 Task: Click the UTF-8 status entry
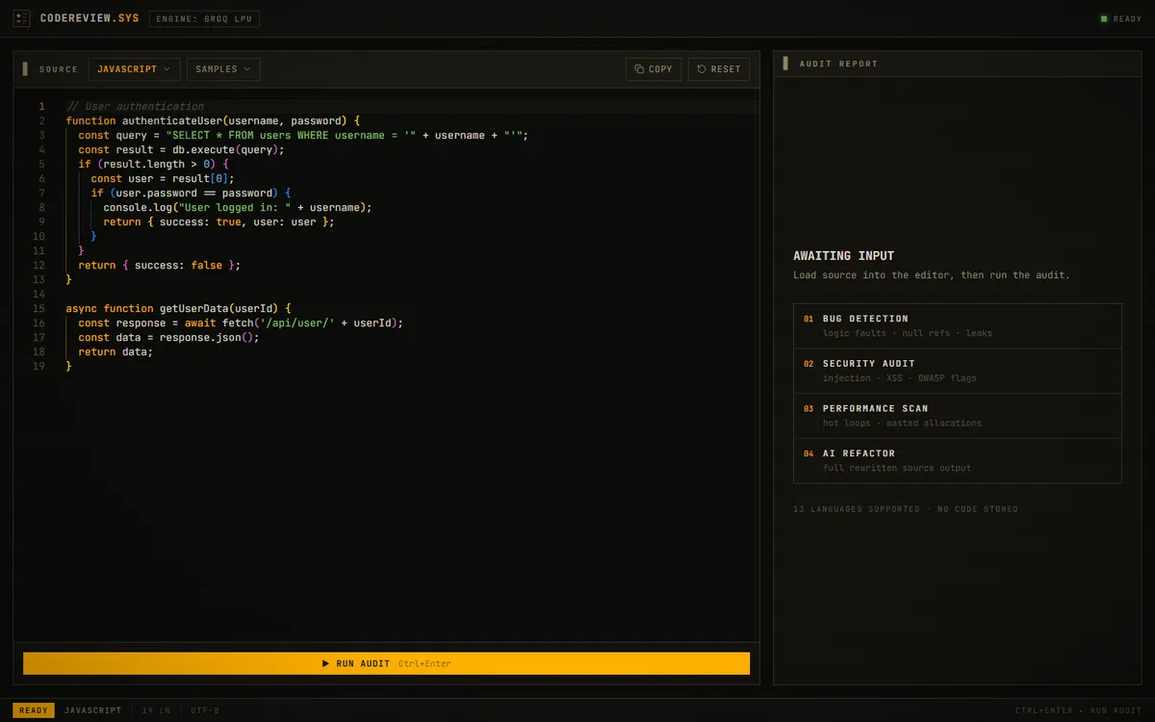point(205,710)
